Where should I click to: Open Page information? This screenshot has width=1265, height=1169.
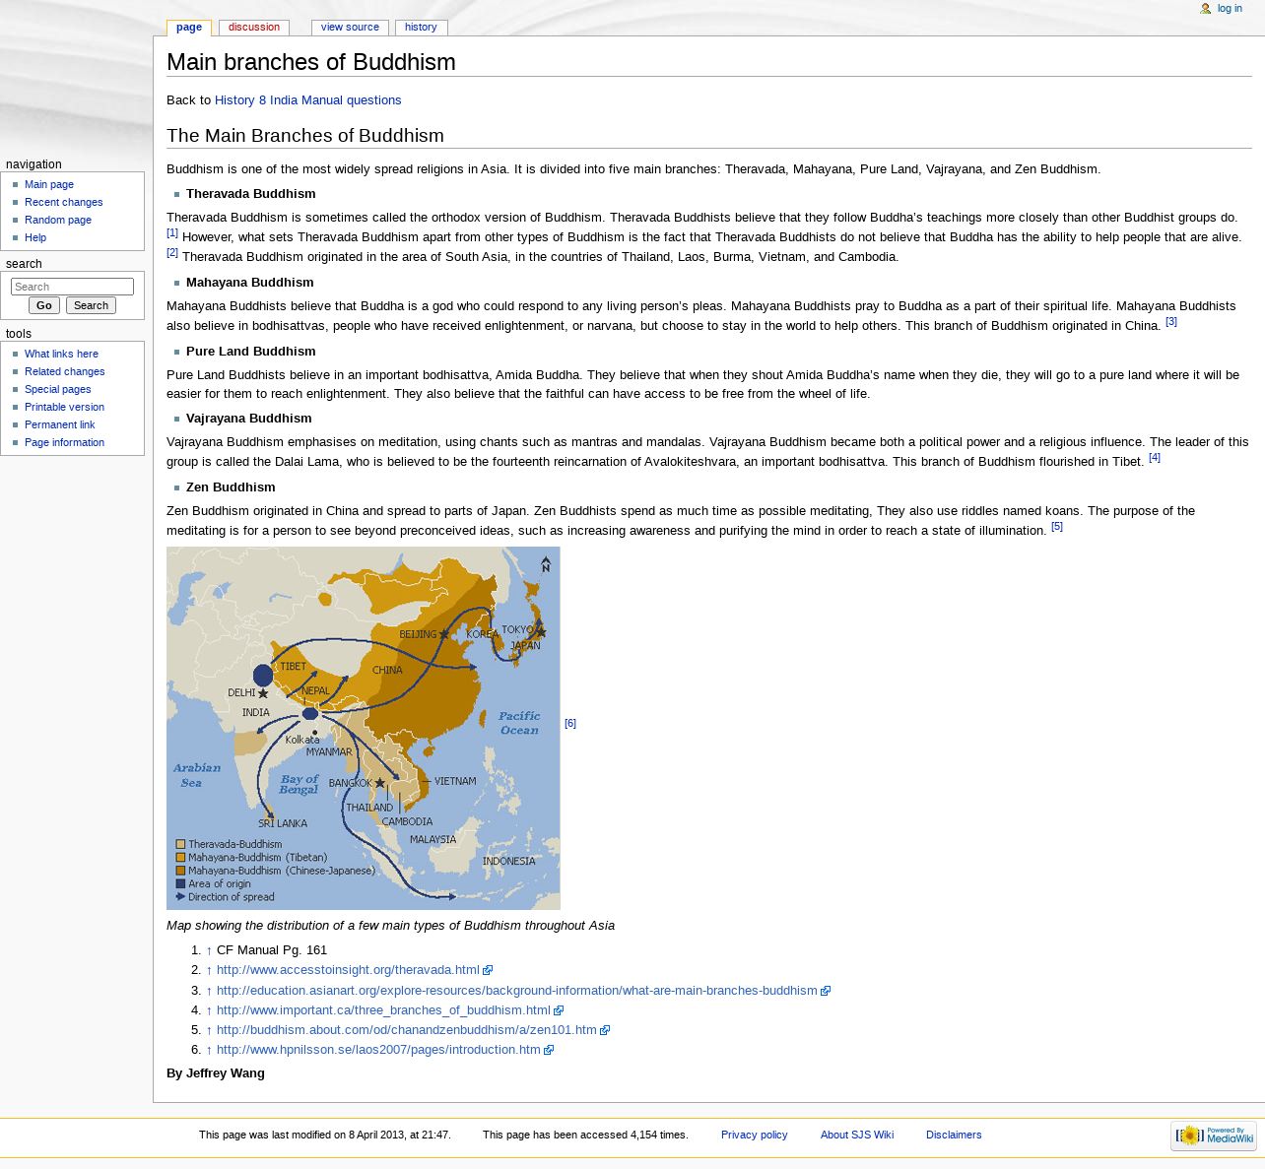tap(64, 442)
